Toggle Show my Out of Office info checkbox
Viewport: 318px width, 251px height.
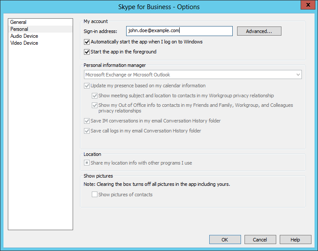point(95,105)
